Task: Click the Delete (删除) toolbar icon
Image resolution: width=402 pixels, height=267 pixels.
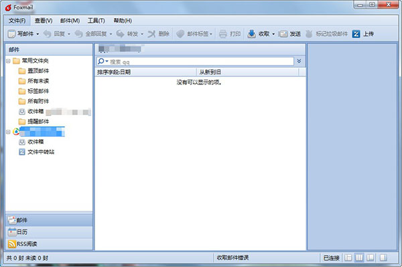Action: click(x=151, y=33)
